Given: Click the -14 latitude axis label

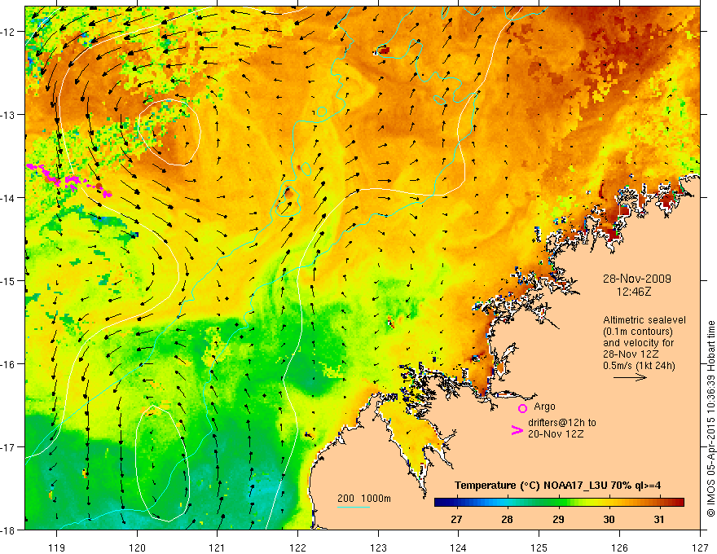Looking at the screenshot, I should (x=9, y=198).
